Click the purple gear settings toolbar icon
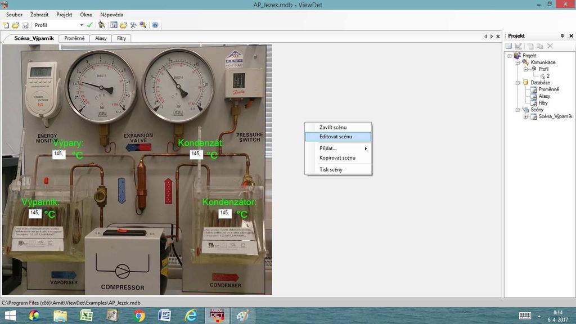The width and height of the screenshot is (576, 324). (143, 25)
